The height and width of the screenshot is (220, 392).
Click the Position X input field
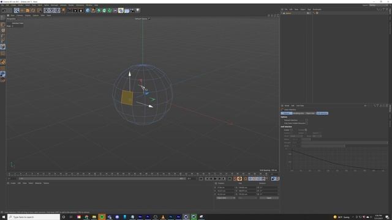226,188
